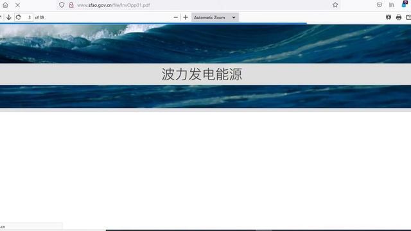Open the extension icon with badge
This screenshot has height=231, width=411.
[x=405, y=4]
